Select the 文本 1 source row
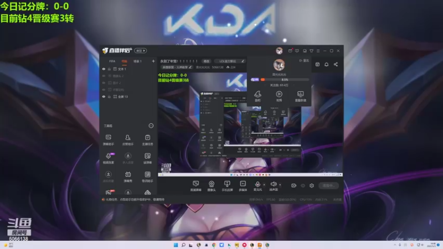443x249 pixels. point(128,69)
